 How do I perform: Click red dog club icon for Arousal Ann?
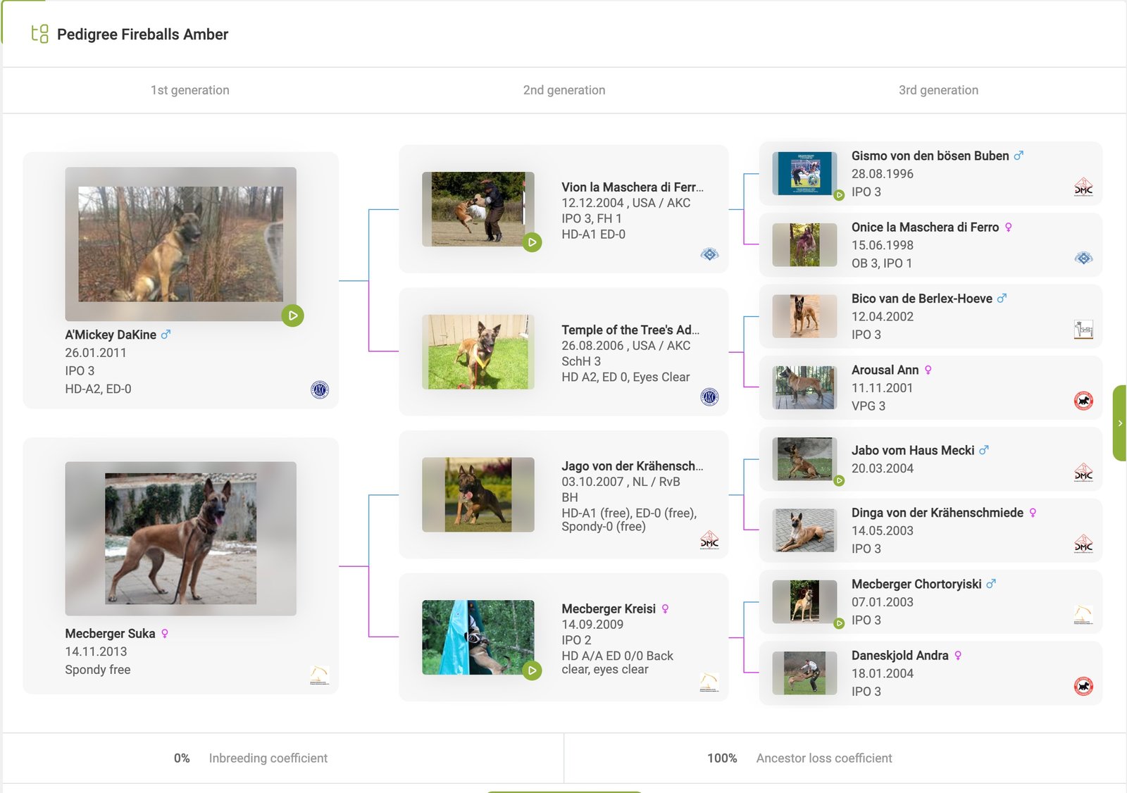[1083, 401]
